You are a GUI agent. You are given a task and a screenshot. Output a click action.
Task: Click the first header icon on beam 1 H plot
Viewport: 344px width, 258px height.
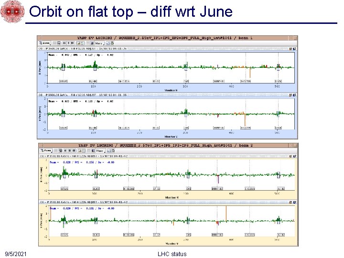(x=290, y=49)
